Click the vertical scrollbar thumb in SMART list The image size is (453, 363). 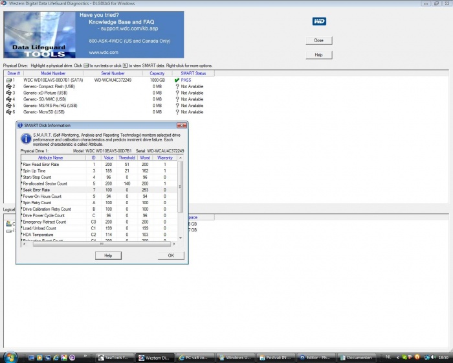pos(181,187)
